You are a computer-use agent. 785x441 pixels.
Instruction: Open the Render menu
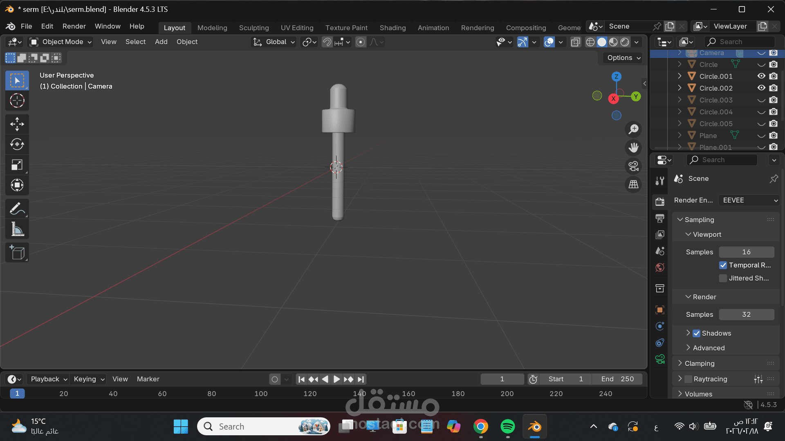[x=74, y=26]
